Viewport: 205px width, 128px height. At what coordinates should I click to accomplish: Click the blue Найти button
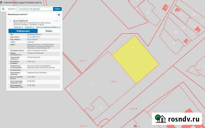57,9
